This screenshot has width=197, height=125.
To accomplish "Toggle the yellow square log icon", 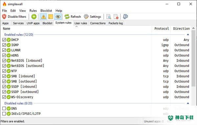I will tap(51, 17).
